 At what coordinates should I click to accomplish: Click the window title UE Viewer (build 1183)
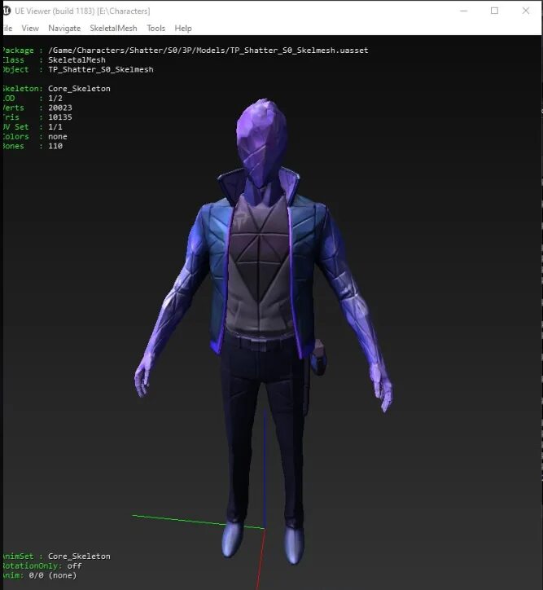tap(55, 11)
